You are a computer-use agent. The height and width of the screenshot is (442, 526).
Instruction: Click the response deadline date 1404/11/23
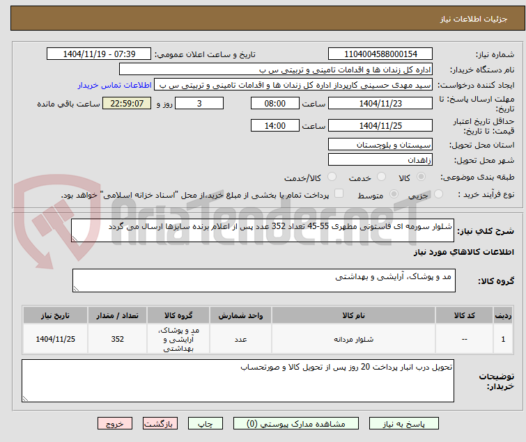380,103
